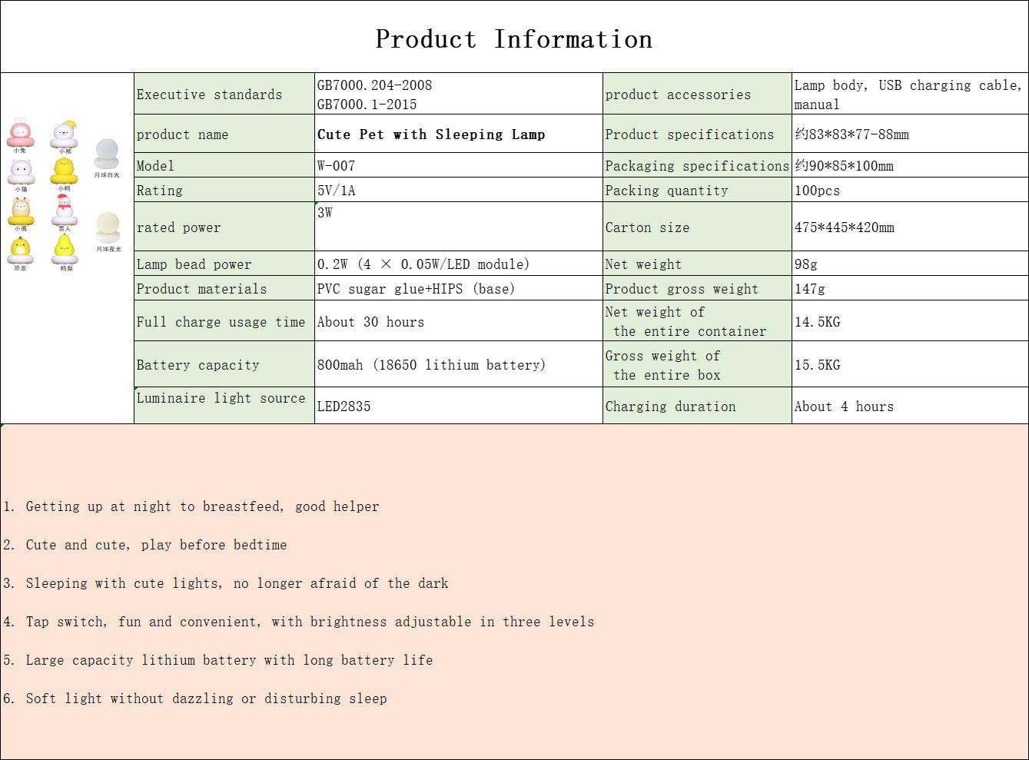Click the pink rabbit lamp image

click(x=20, y=134)
